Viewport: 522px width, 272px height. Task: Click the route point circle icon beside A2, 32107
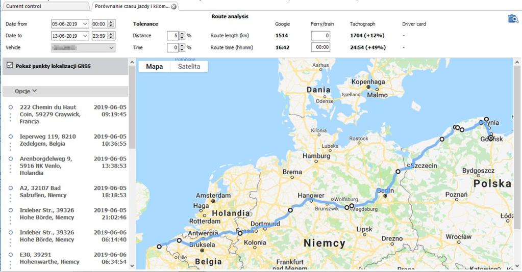11,188
